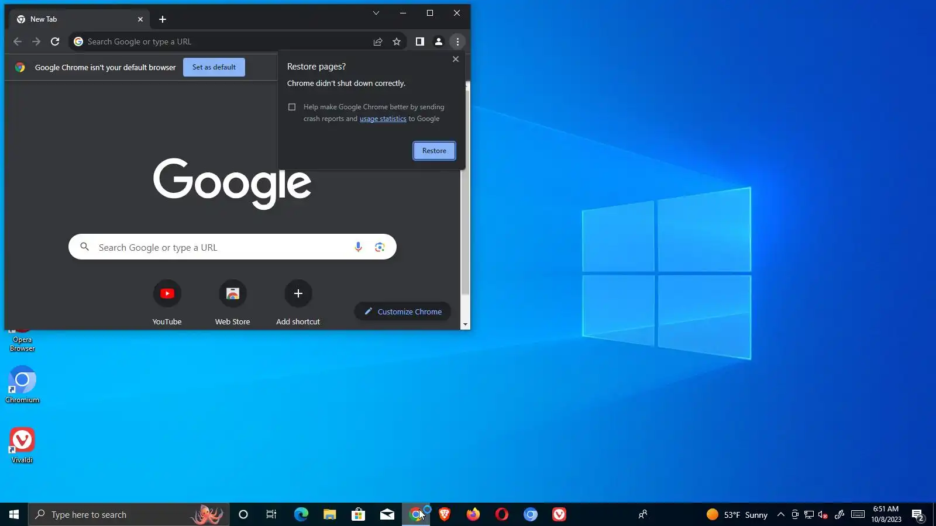936x526 pixels.
Task: Open the Windows Ink Workspace tray icon
Action: tap(839, 514)
